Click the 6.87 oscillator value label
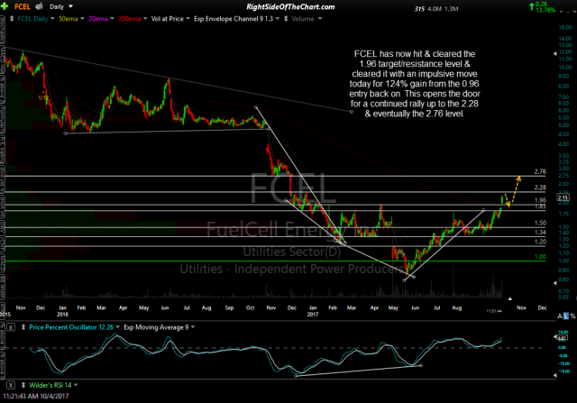The height and width of the screenshot is (403, 577). pyautogui.click(x=562, y=338)
